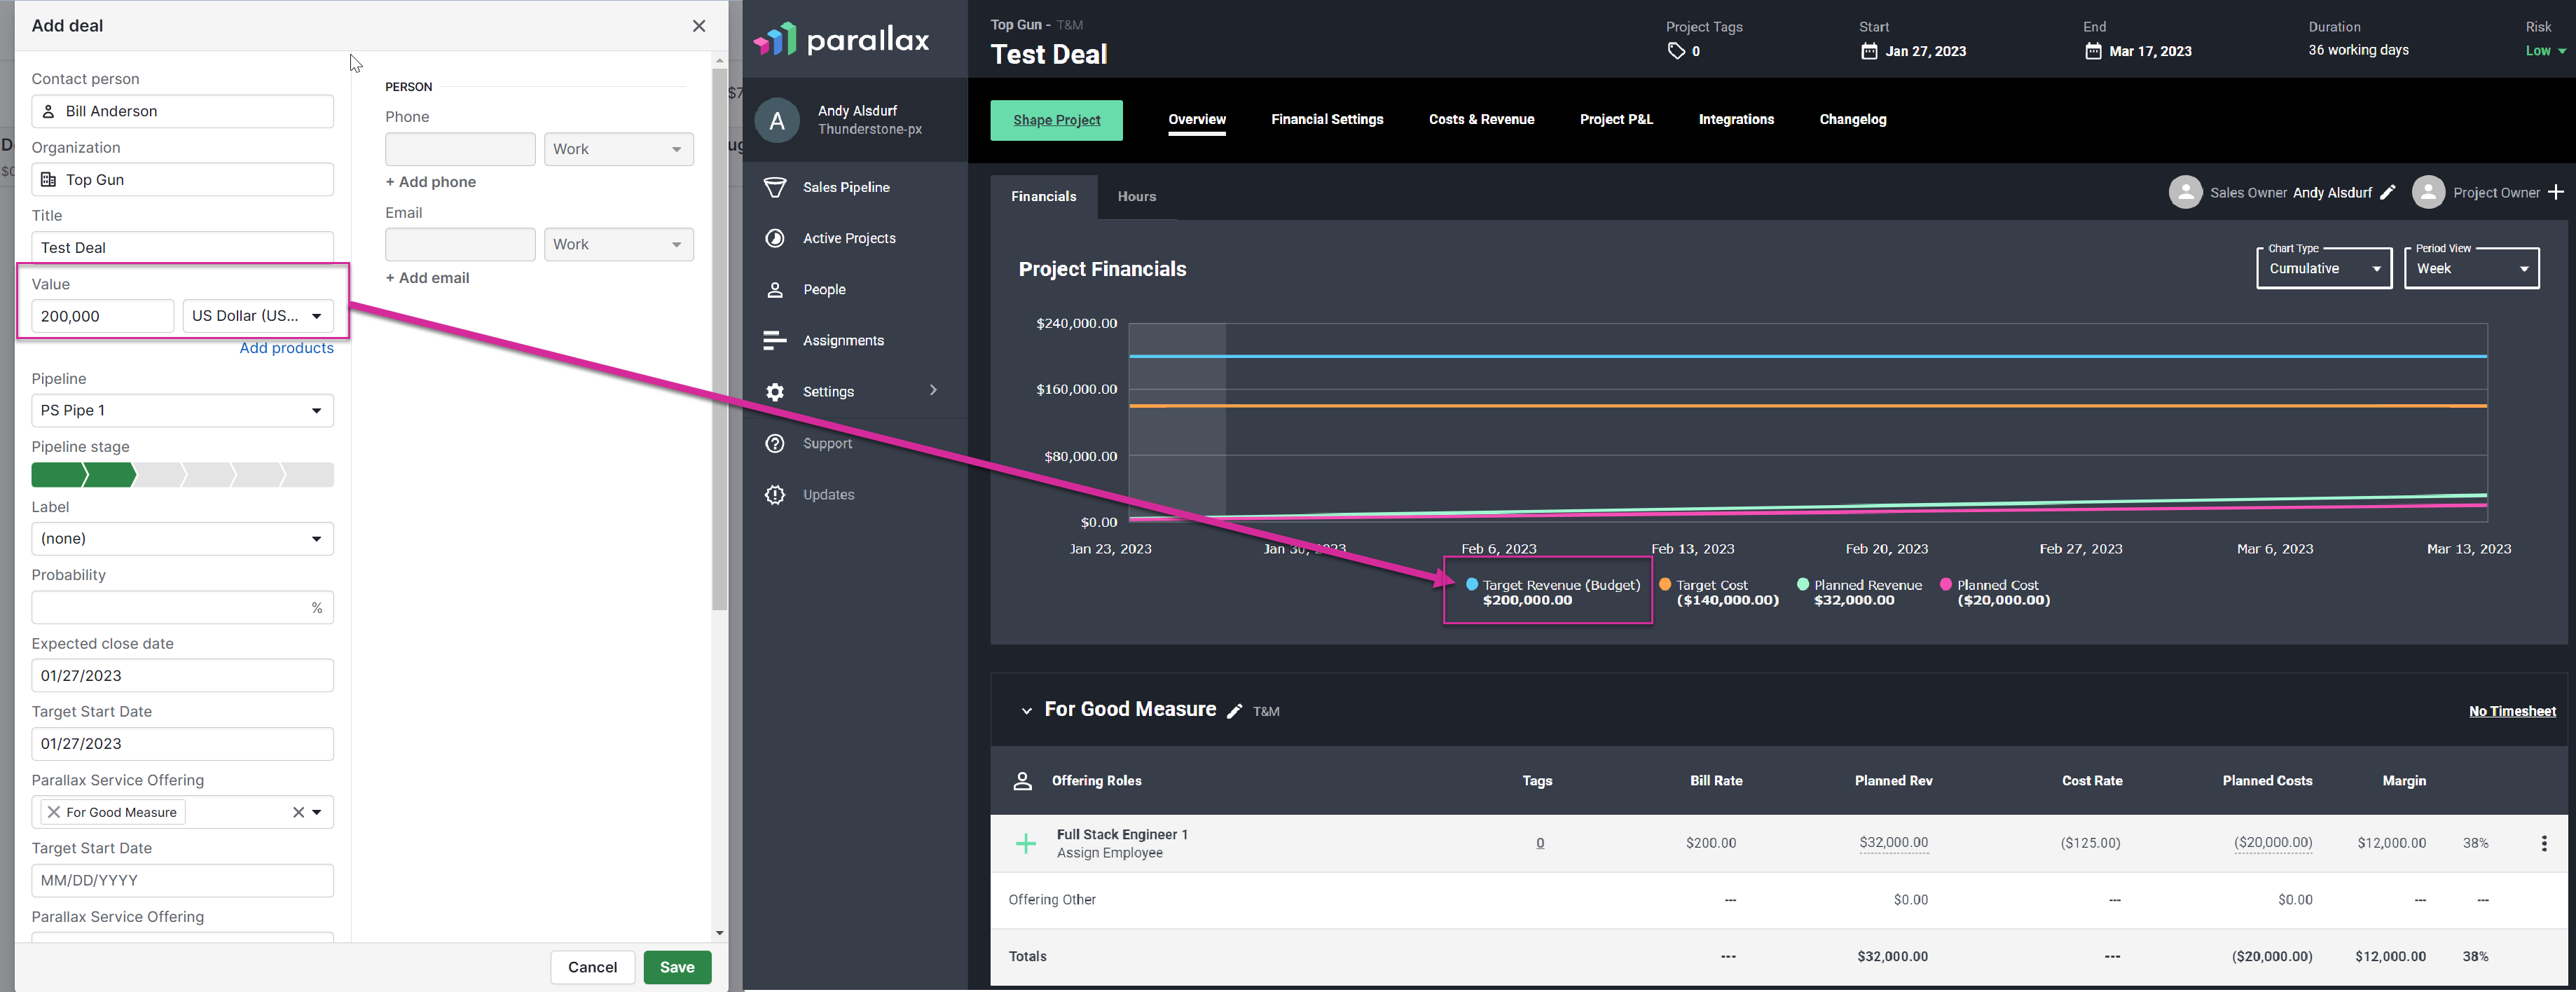Screen dimensions: 2576x992
Task: Open the currency dropdown US Dollar
Action: point(258,316)
